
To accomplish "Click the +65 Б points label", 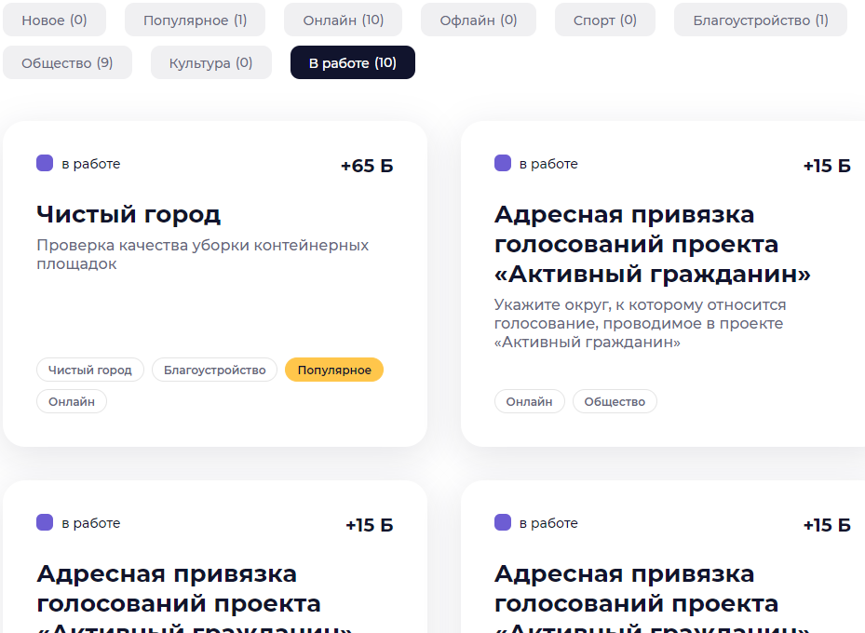I will tap(367, 166).
